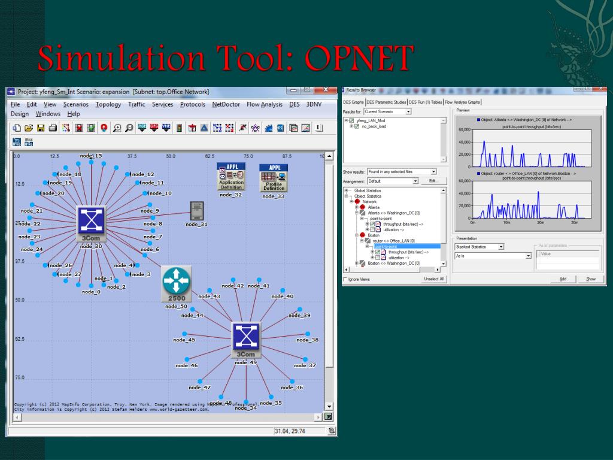Select the Application Definition node_32 icon
Screen dimensions: 613x460
point(231,177)
